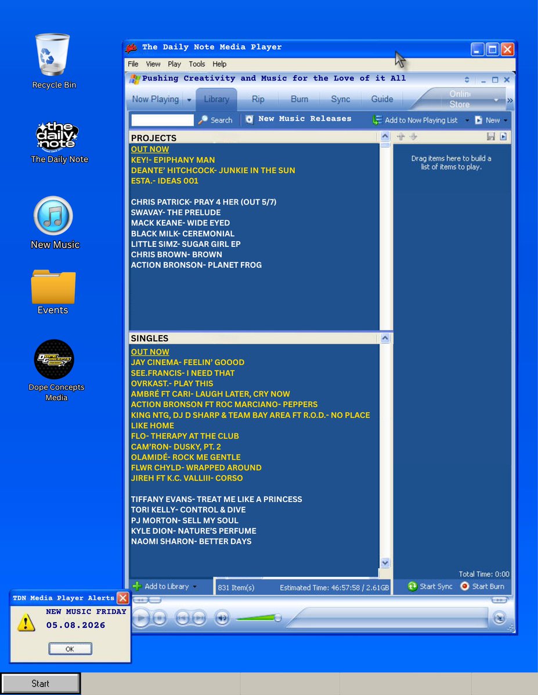Viewport: 538px width, 695px height.
Task: Click the Add to Now Playing List icon
Action: click(377, 120)
